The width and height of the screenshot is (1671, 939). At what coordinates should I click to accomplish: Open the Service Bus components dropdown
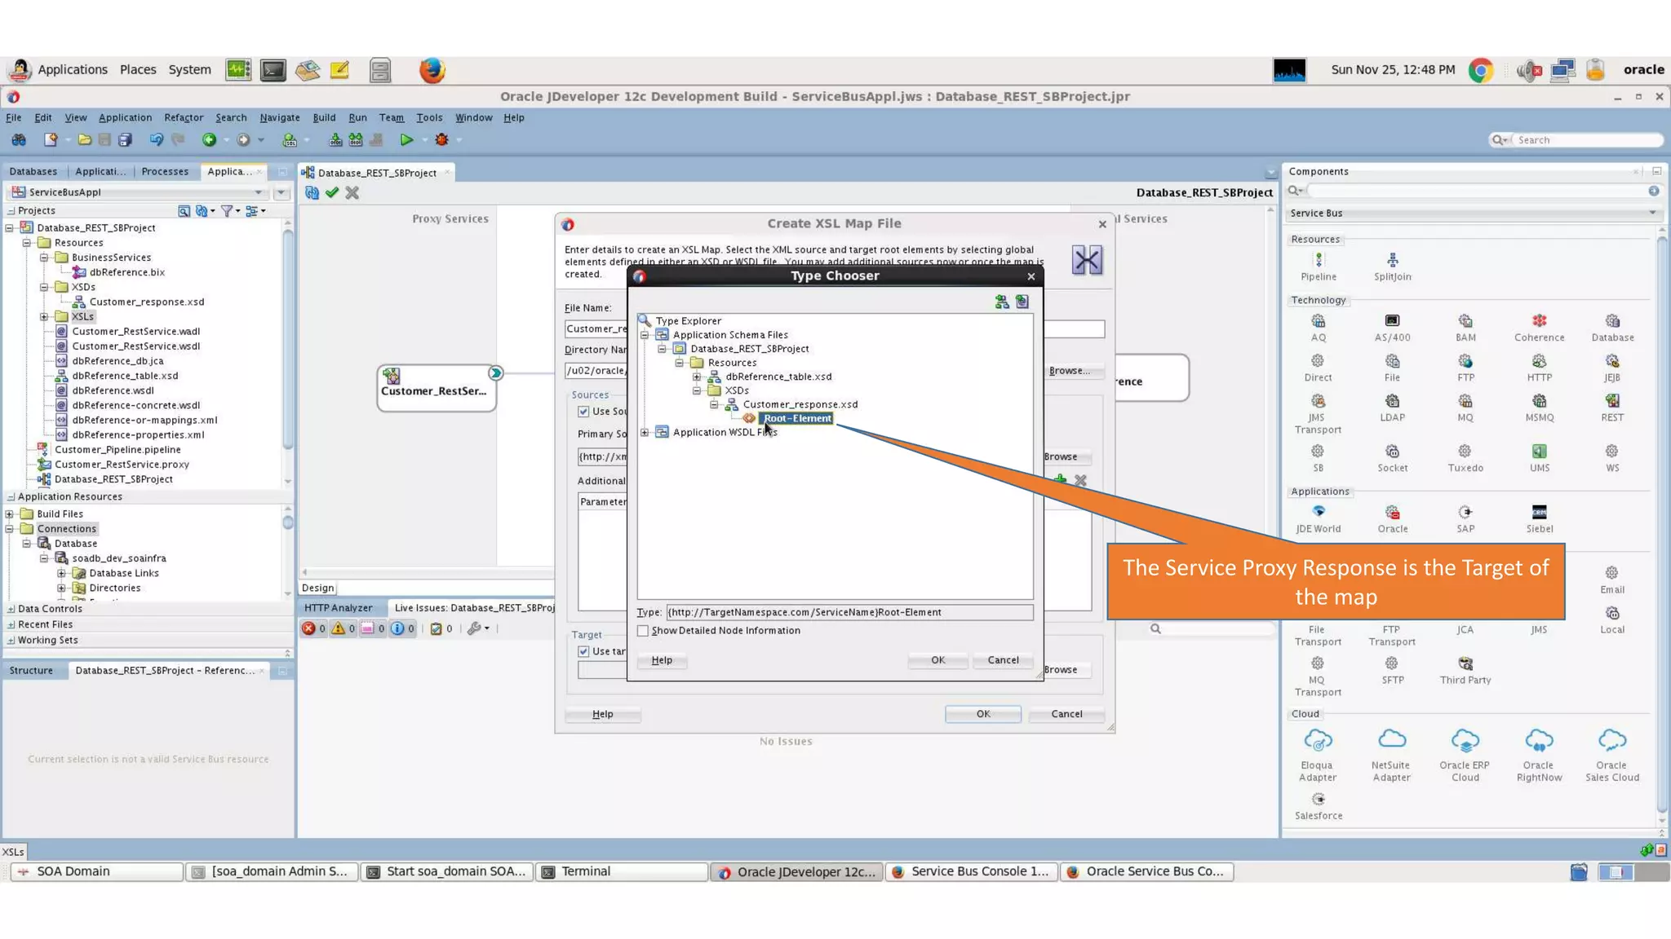pyautogui.click(x=1652, y=214)
